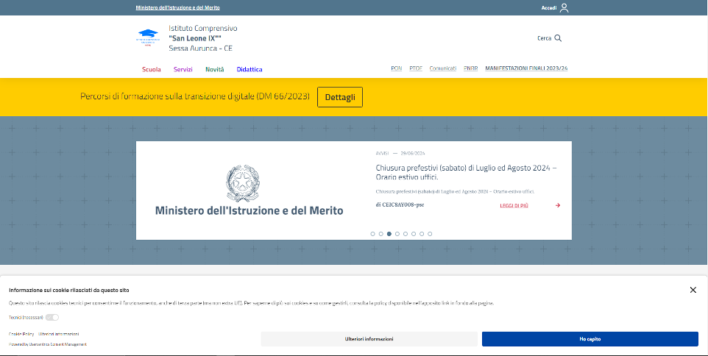Open the Novità menu
This screenshot has height=356, width=708.
click(x=214, y=69)
